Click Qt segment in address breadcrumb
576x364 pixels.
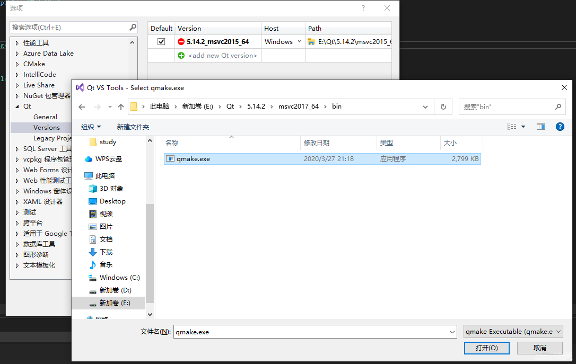pyautogui.click(x=230, y=106)
